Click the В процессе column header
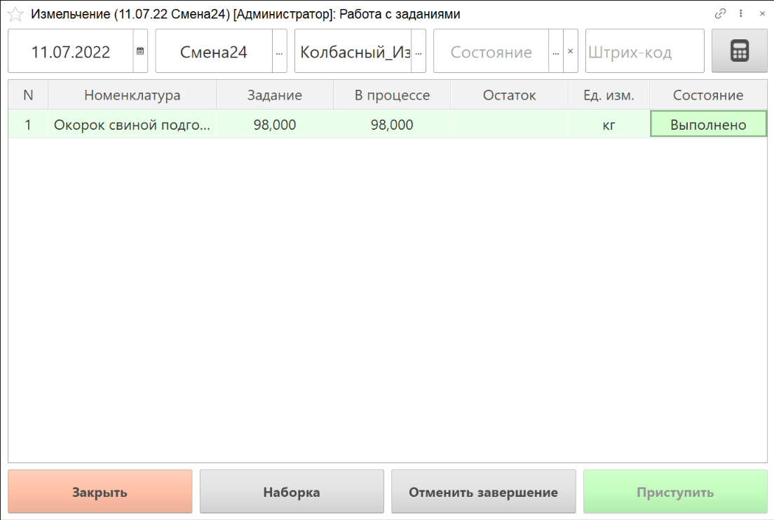Screen dimensions: 774x520 pyautogui.click(x=391, y=95)
